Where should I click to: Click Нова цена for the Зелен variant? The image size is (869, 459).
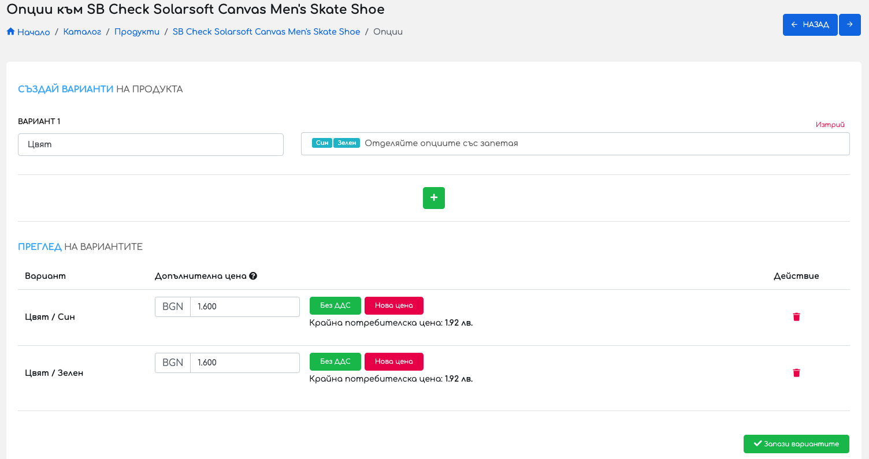tap(394, 361)
